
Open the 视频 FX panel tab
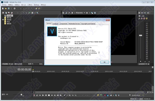31,64
